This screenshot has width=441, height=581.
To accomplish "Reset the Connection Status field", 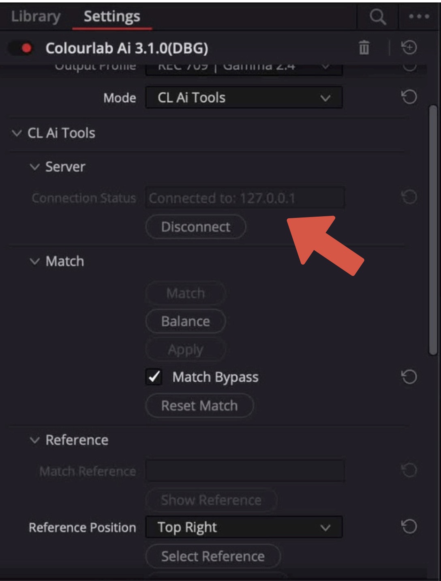I will (409, 198).
